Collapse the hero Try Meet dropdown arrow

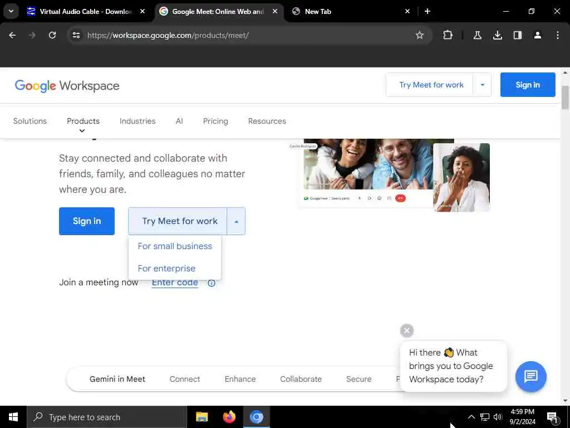(236, 221)
